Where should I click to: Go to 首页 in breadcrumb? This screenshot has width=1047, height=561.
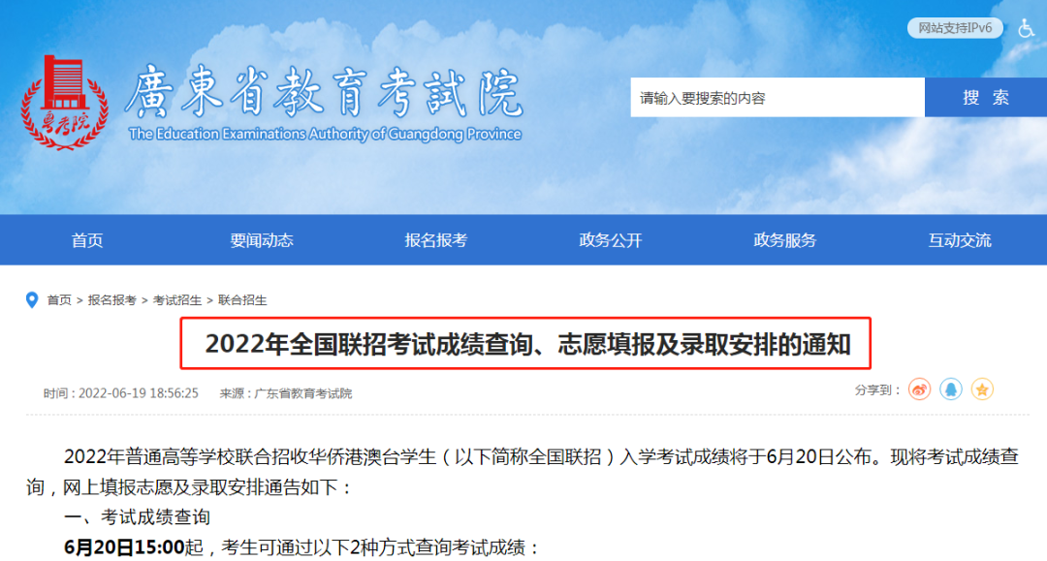point(59,300)
